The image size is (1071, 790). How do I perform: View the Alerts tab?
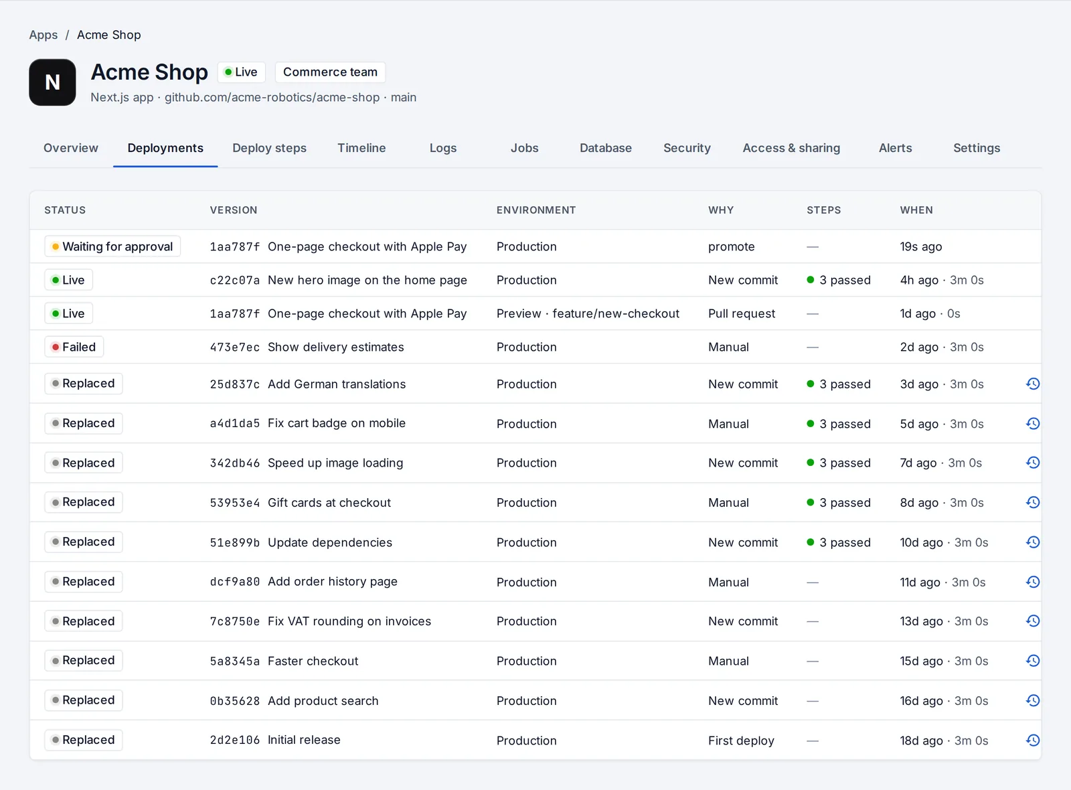coord(895,148)
